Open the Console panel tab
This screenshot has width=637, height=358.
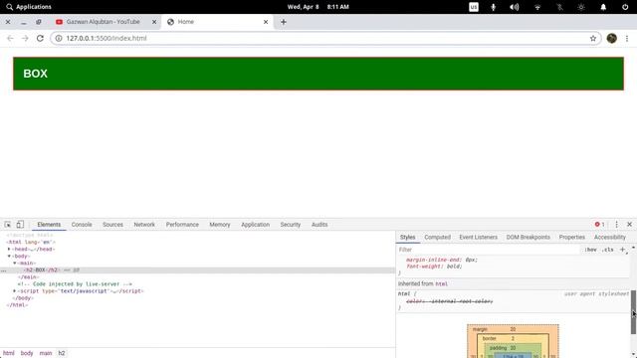pyautogui.click(x=82, y=225)
